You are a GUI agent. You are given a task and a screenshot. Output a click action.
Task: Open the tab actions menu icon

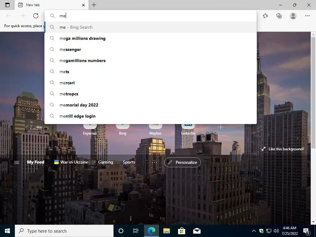[x=7, y=5]
